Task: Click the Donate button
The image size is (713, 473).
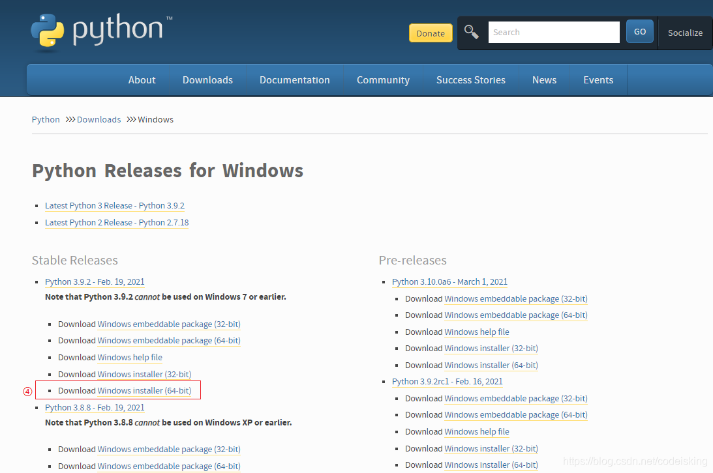Action: point(431,33)
